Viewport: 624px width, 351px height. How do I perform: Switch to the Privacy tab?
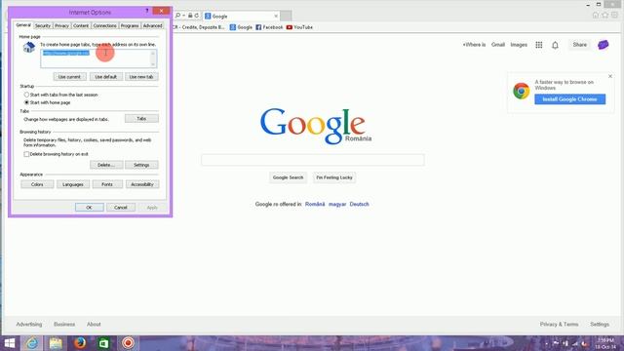click(61, 25)
